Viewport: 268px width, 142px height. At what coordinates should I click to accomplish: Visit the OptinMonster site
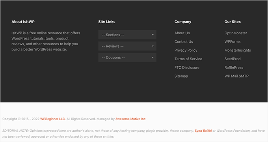point(236,33)
